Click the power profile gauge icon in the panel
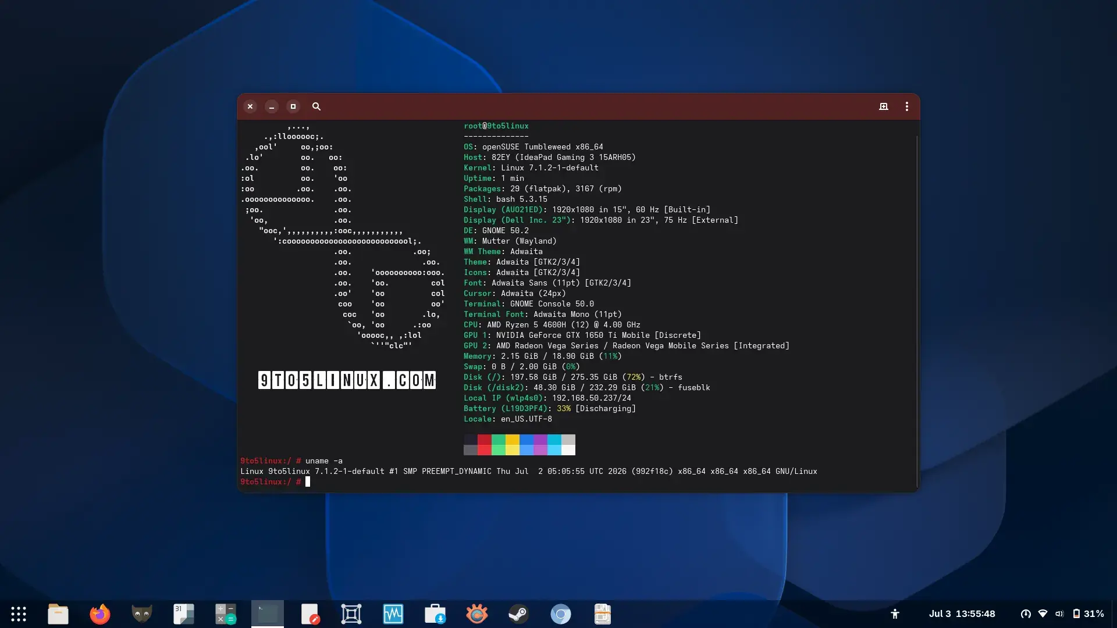 click(1026, 614)
